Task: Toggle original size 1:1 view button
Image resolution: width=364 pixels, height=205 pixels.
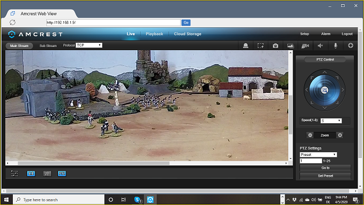Action: [31, 174]
